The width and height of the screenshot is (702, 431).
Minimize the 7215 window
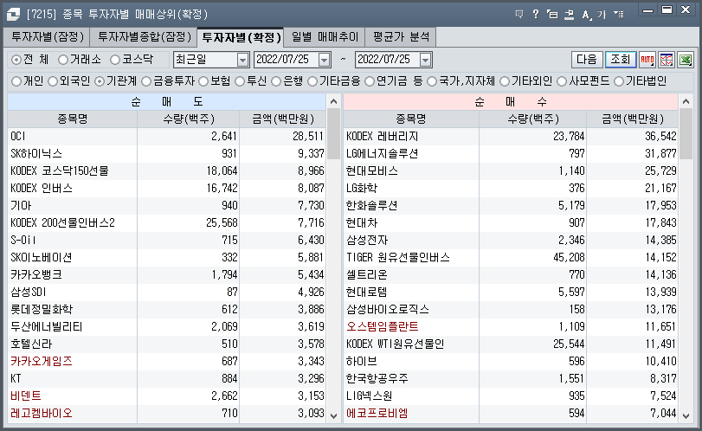[647, 10]
